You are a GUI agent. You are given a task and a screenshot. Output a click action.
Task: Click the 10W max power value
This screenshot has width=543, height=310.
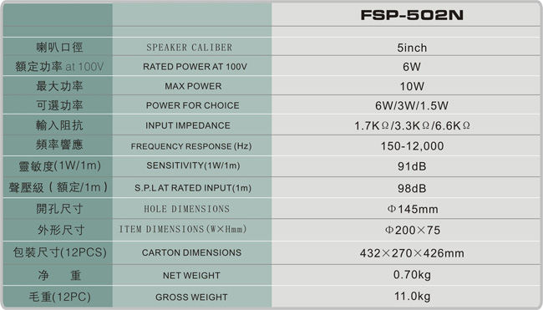[412, 86]
